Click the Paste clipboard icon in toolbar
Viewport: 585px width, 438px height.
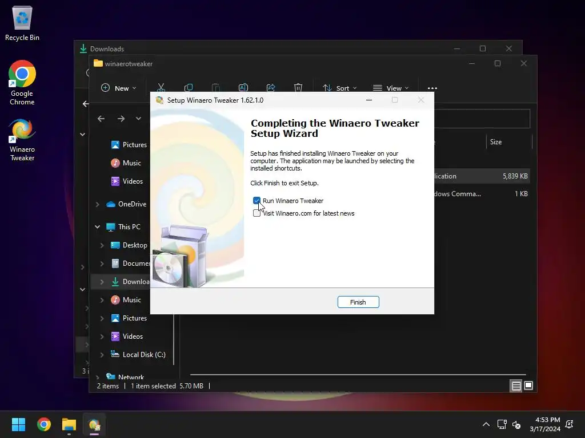[215, 88]
